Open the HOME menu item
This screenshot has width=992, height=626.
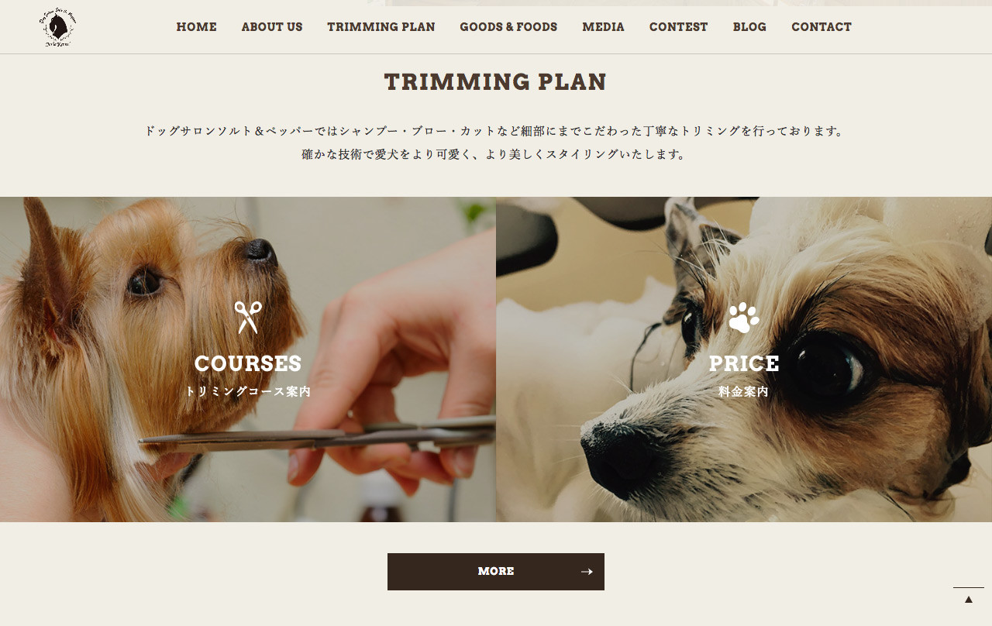197,27
